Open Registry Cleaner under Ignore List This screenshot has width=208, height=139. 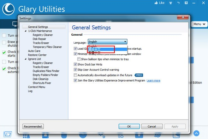tap(43, 63)
